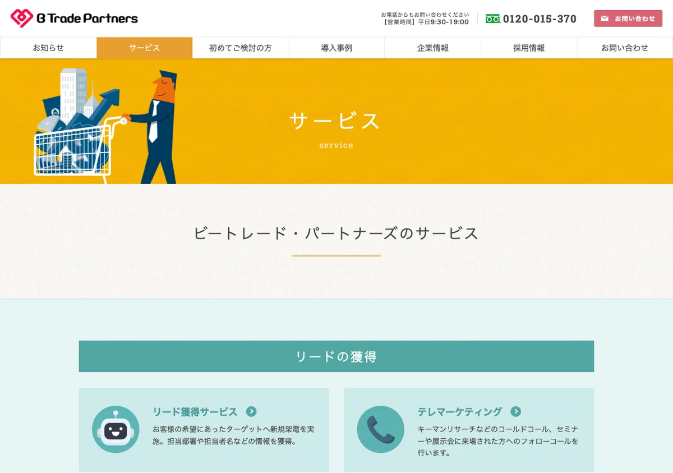Open the リード獲得サービス link
The height and width of the screenshot is (473, 673).
point(195,412)
